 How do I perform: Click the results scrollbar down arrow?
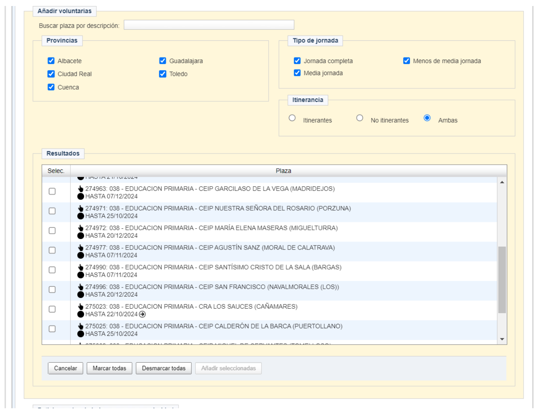[x=502, y=339]
